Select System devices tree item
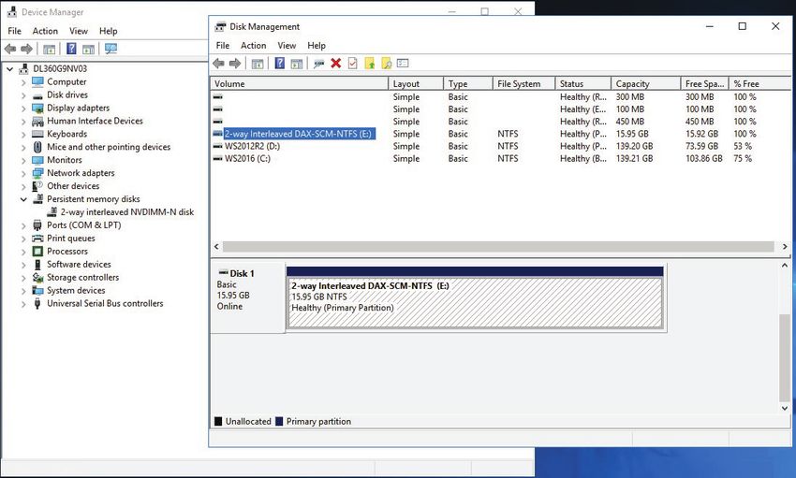 (x=76, y=291)
